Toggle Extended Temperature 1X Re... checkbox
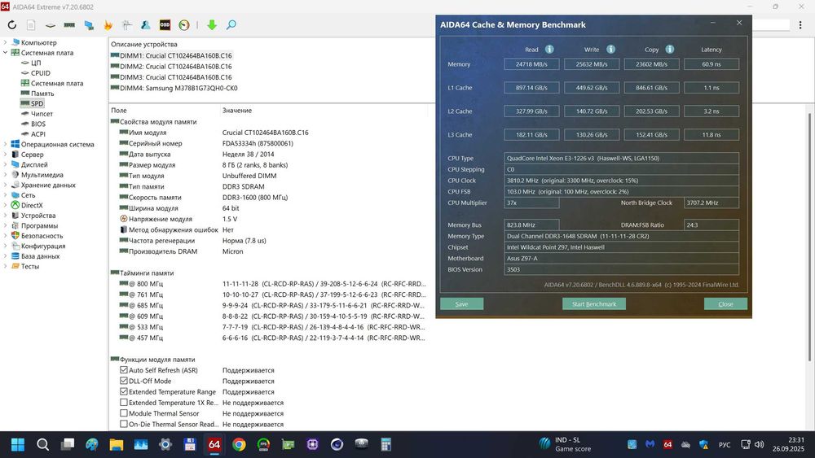 124,403
